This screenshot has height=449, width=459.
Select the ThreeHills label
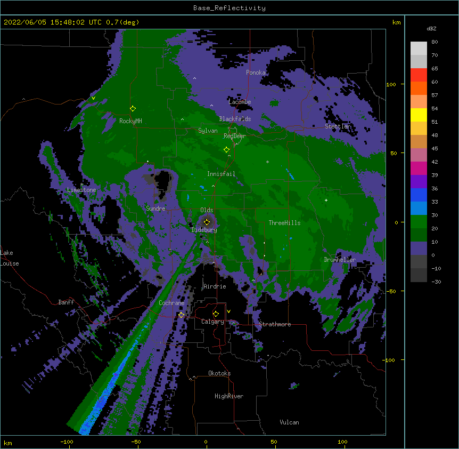(x=284, y=223)
